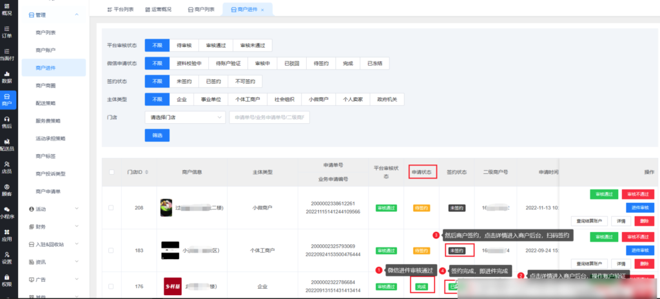Open 商户账户 in the side menu

46,50
